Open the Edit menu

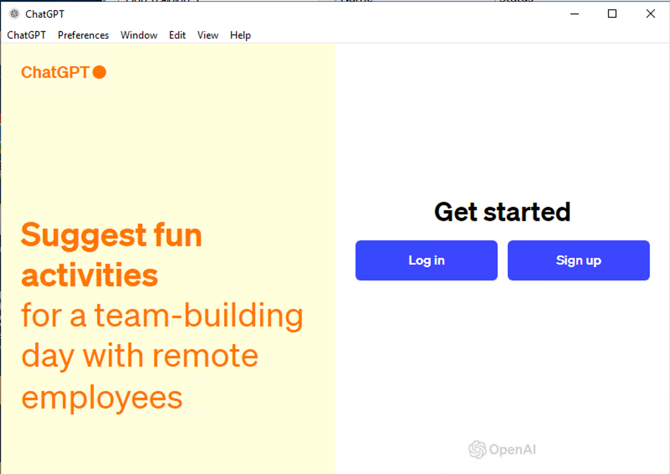[x=177, y=35]
